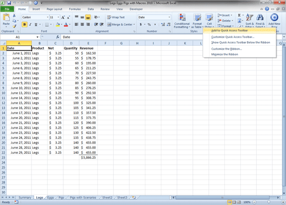Click Wrap Text button
The height and width of the screenshot is (205, 286).
click(x=116, y=17)
